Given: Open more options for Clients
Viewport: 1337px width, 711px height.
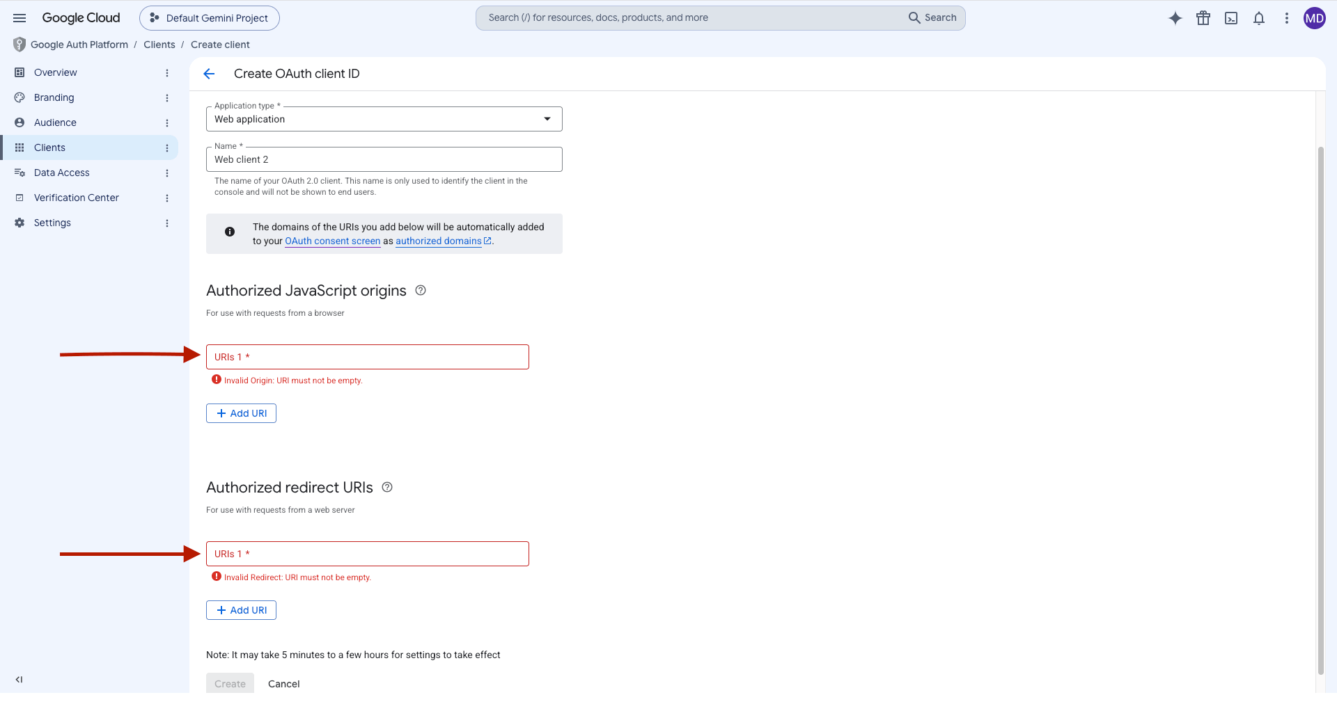Looking at the screenshot, I should click(x=167, y=148).
